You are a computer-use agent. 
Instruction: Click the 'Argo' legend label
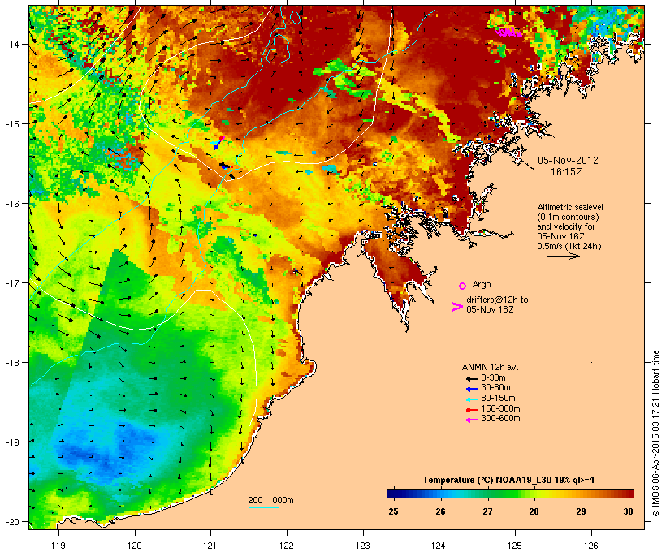point(482,284)
